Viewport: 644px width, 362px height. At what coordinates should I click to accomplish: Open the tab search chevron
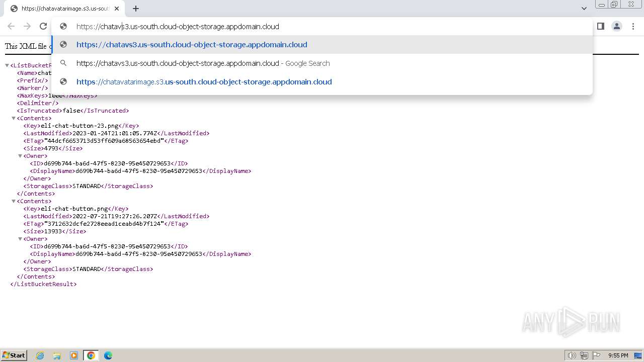tap(584, 9)
